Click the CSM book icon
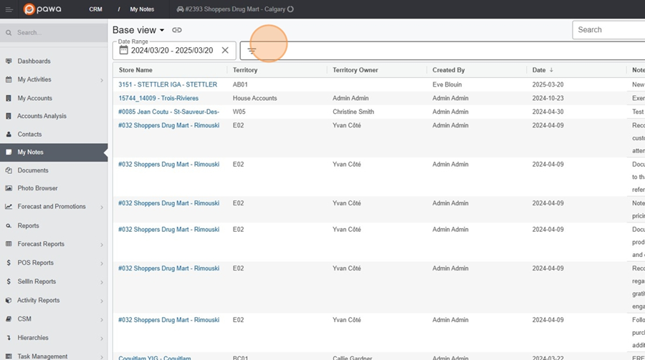 tap(9, 319)
